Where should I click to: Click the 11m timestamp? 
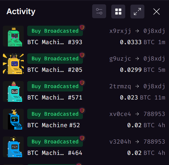[160, 97]
